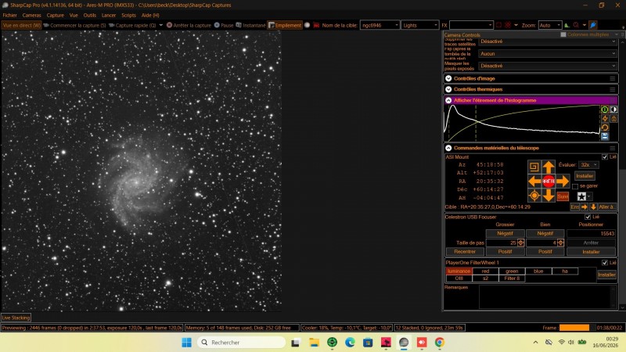Click the target crosshair icon in mount controls
The image size is (626, 352).
(534, 196)
